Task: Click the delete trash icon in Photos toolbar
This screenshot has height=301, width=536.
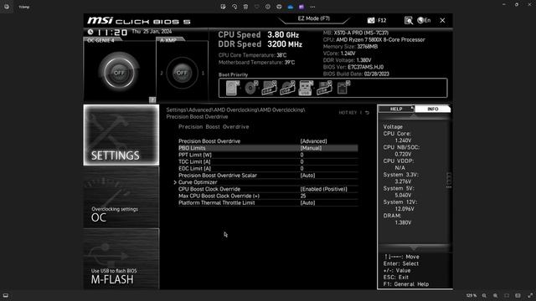Action: [x=245, y=7]
